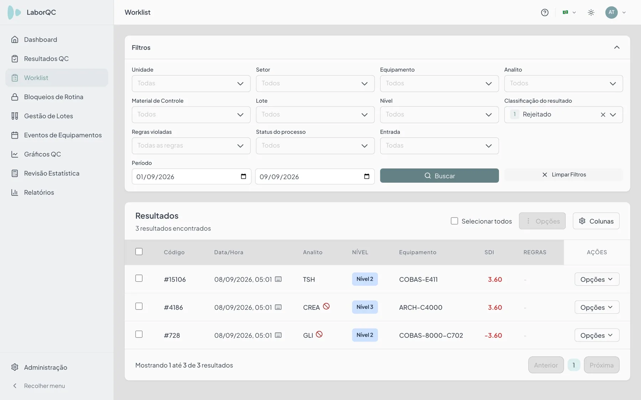Open the Opções dropdown for row #4186
Viewport: 641px width, 400px height.
point(597,307)
